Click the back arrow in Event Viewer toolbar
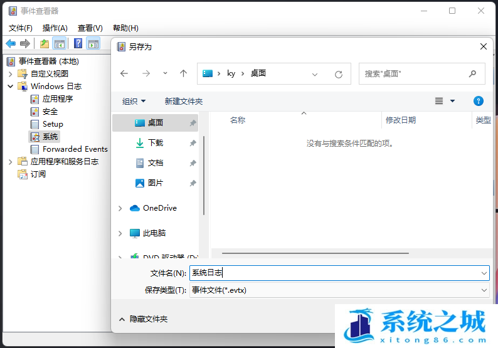The image size is (498, 348). coord(11,43)
